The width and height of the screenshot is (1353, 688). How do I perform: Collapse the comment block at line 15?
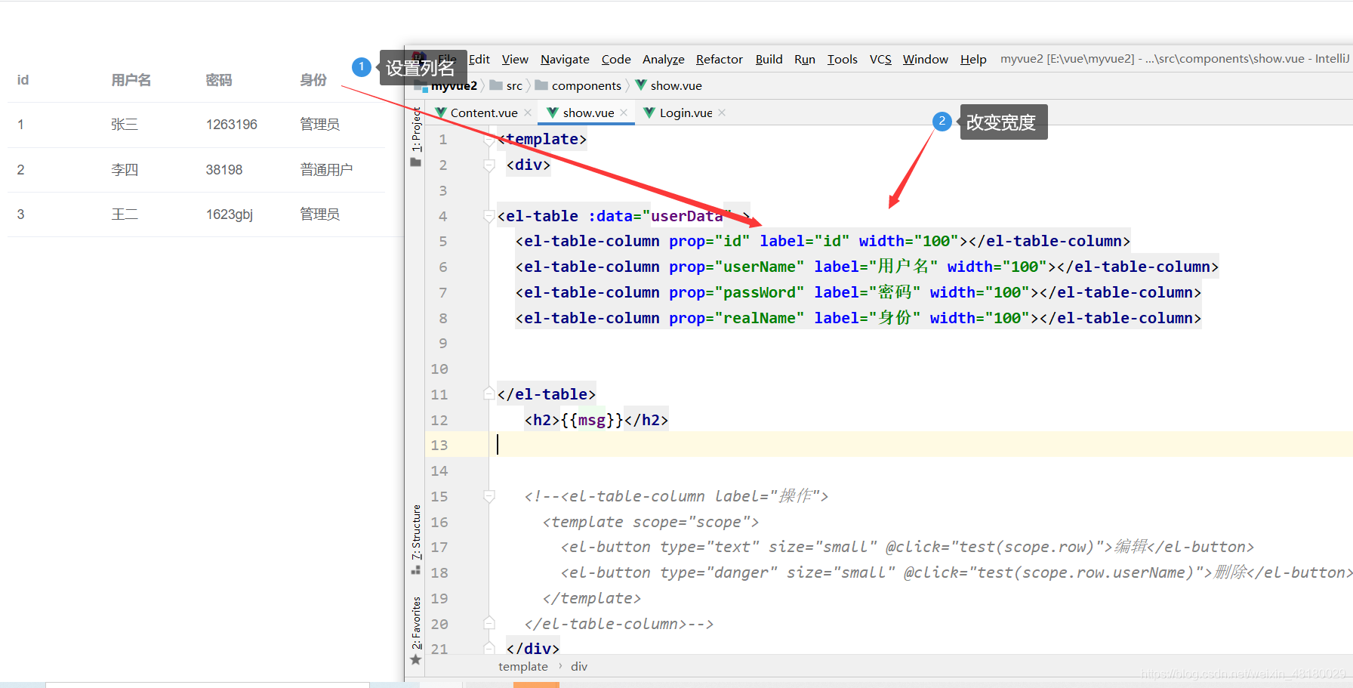pyautogui.click(x=489, y=496)
